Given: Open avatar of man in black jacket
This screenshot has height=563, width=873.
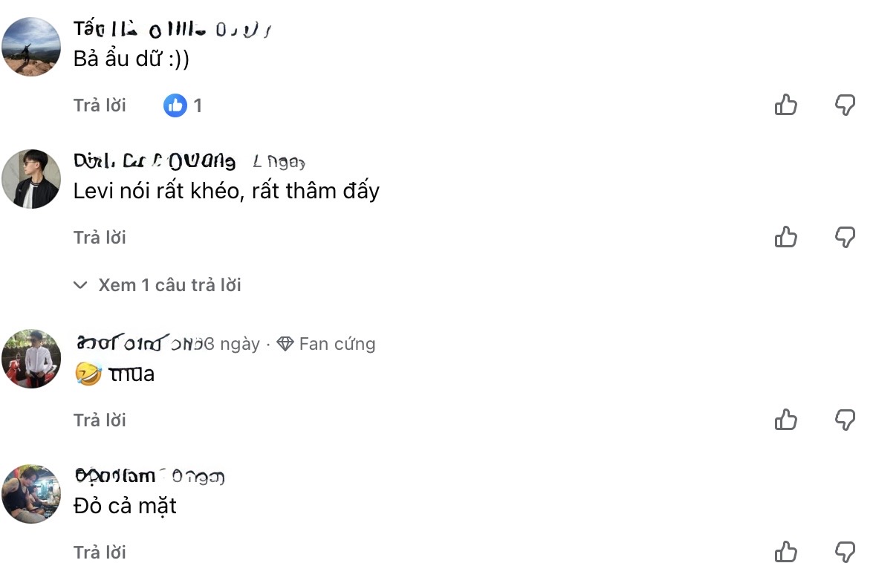Looking at the screenshot, I should 31,178.
